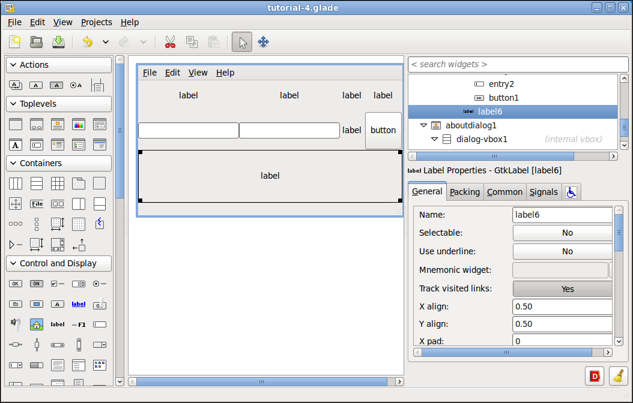This screenshot has width=633, height=403.
Task: Open a project using folder toolbar icon
Action: pos(36,41)
